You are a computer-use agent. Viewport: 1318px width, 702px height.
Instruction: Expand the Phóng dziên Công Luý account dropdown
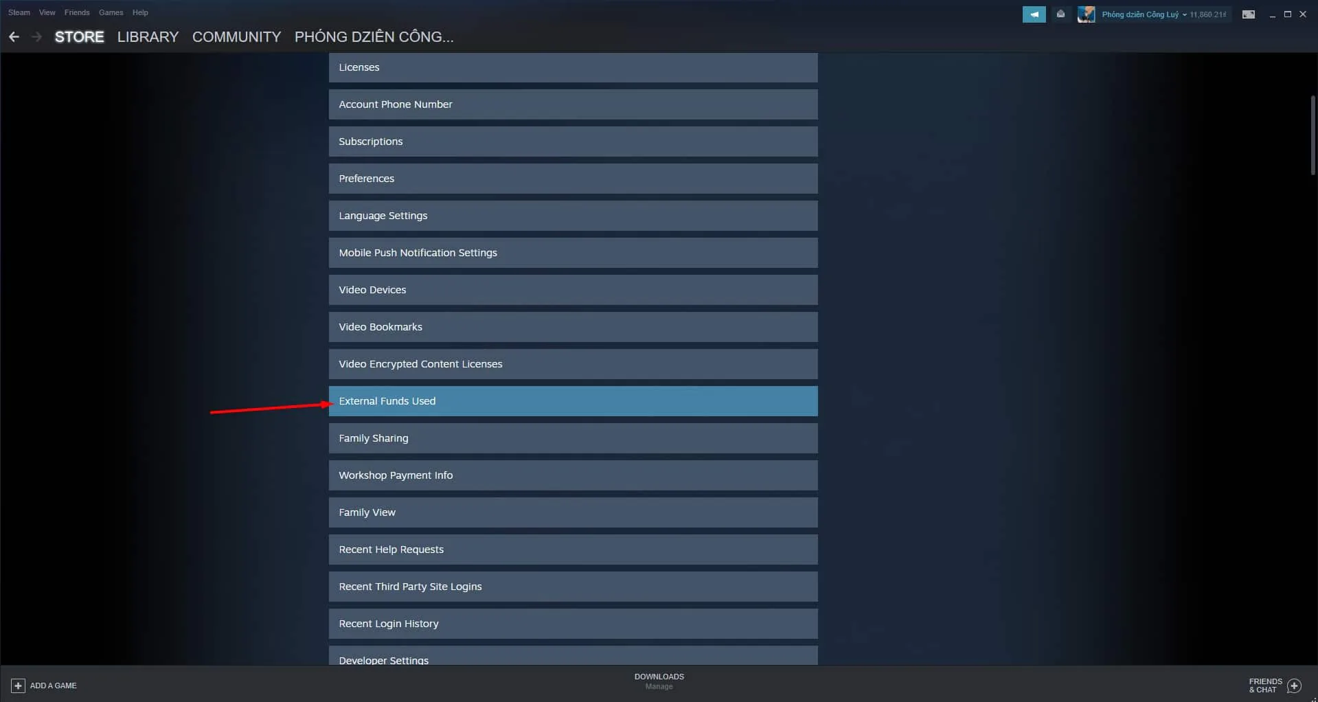point(1144,14)
